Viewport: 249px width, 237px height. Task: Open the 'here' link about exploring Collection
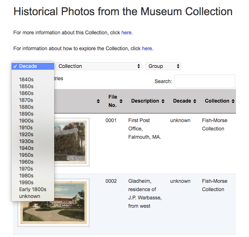click(x=147, y=48)
